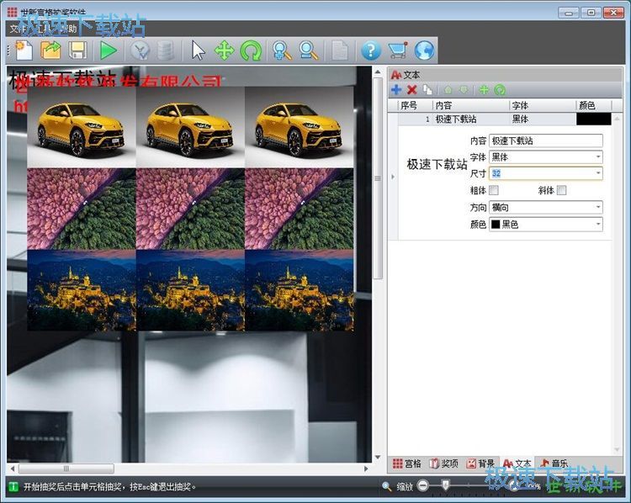The width and height of the screenshot is (631, 503).
Task: Select the arrow pointer tool
Action: [x=198, y=51]
